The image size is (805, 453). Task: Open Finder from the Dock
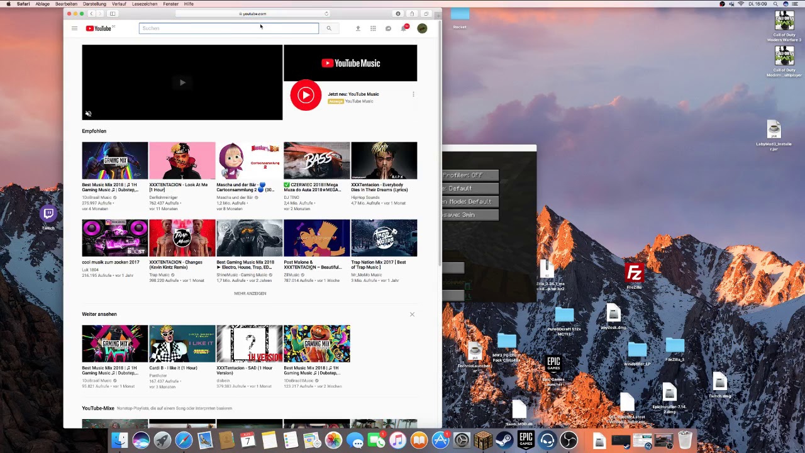(x=119, y=440)
